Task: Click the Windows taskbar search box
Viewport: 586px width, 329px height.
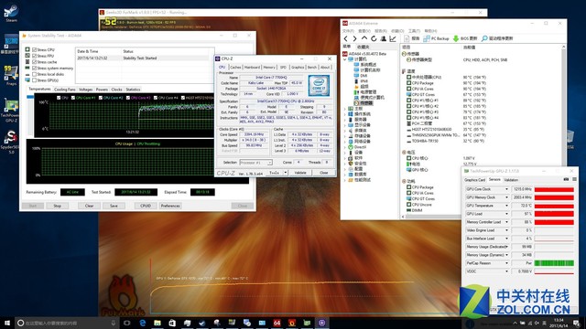Action: coord(67,323)
